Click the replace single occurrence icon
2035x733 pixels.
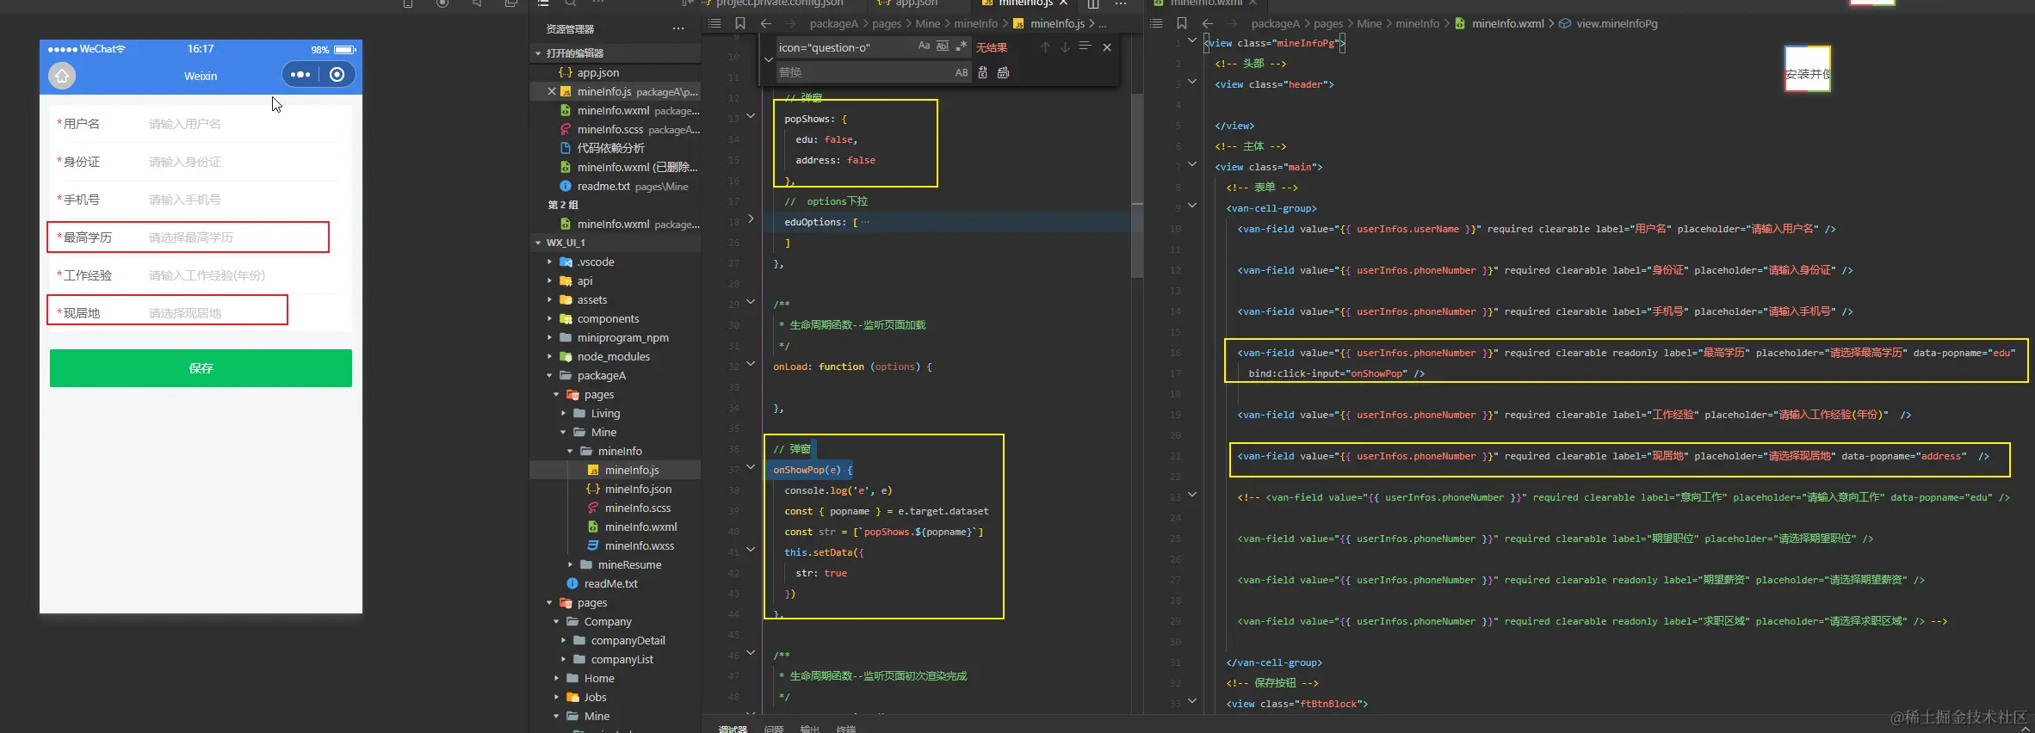click(983, 72)
